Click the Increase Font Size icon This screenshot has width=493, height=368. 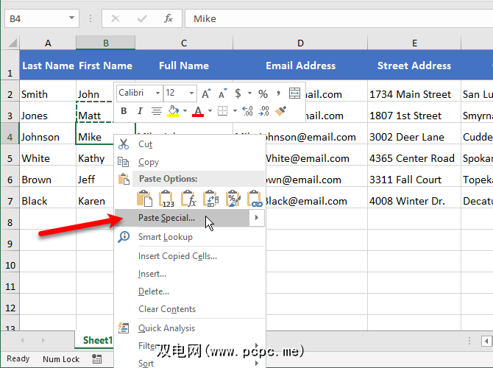click(206, 93)
